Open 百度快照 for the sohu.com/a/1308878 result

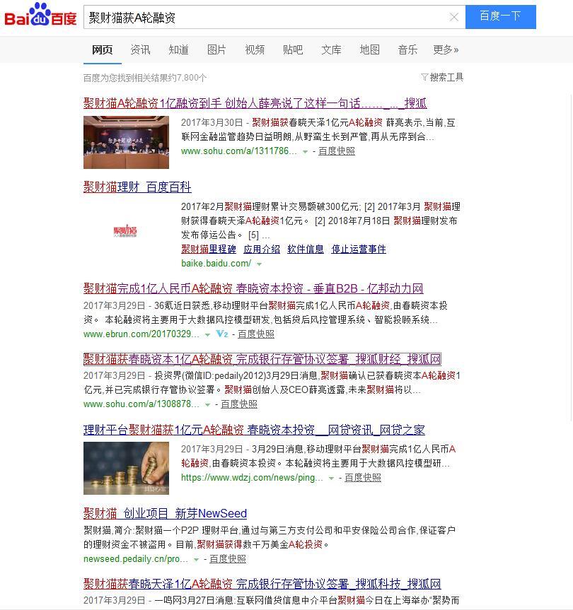pyautogui.click(x=239, y=404)
